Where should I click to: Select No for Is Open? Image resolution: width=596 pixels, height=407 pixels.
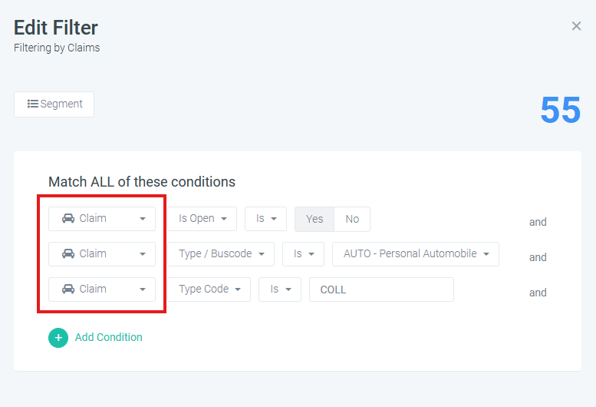[352, 219]
